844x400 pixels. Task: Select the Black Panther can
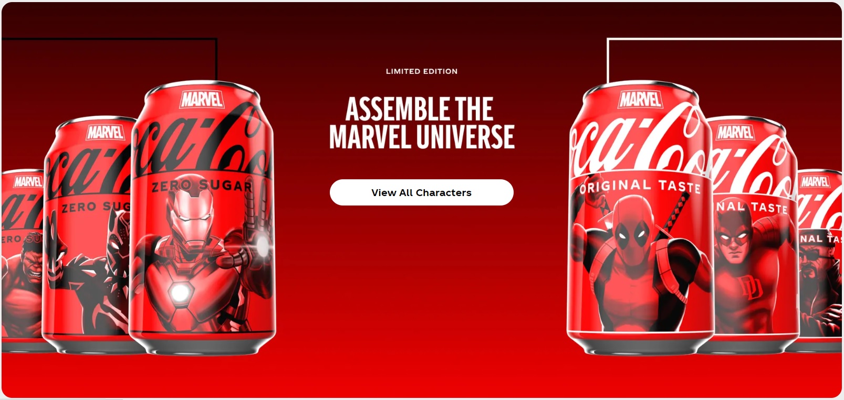tap(87, 236)
